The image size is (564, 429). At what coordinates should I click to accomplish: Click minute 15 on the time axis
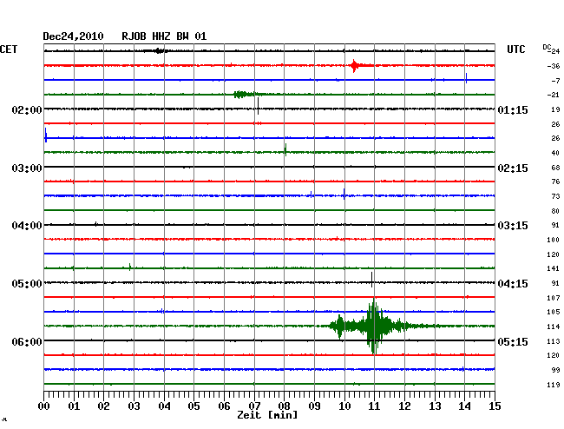coord(495,406)
